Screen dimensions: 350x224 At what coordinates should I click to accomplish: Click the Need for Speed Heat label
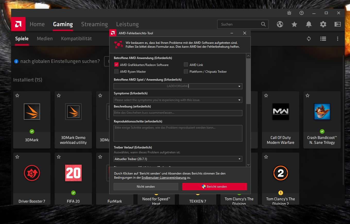click(x=156, y=201)
